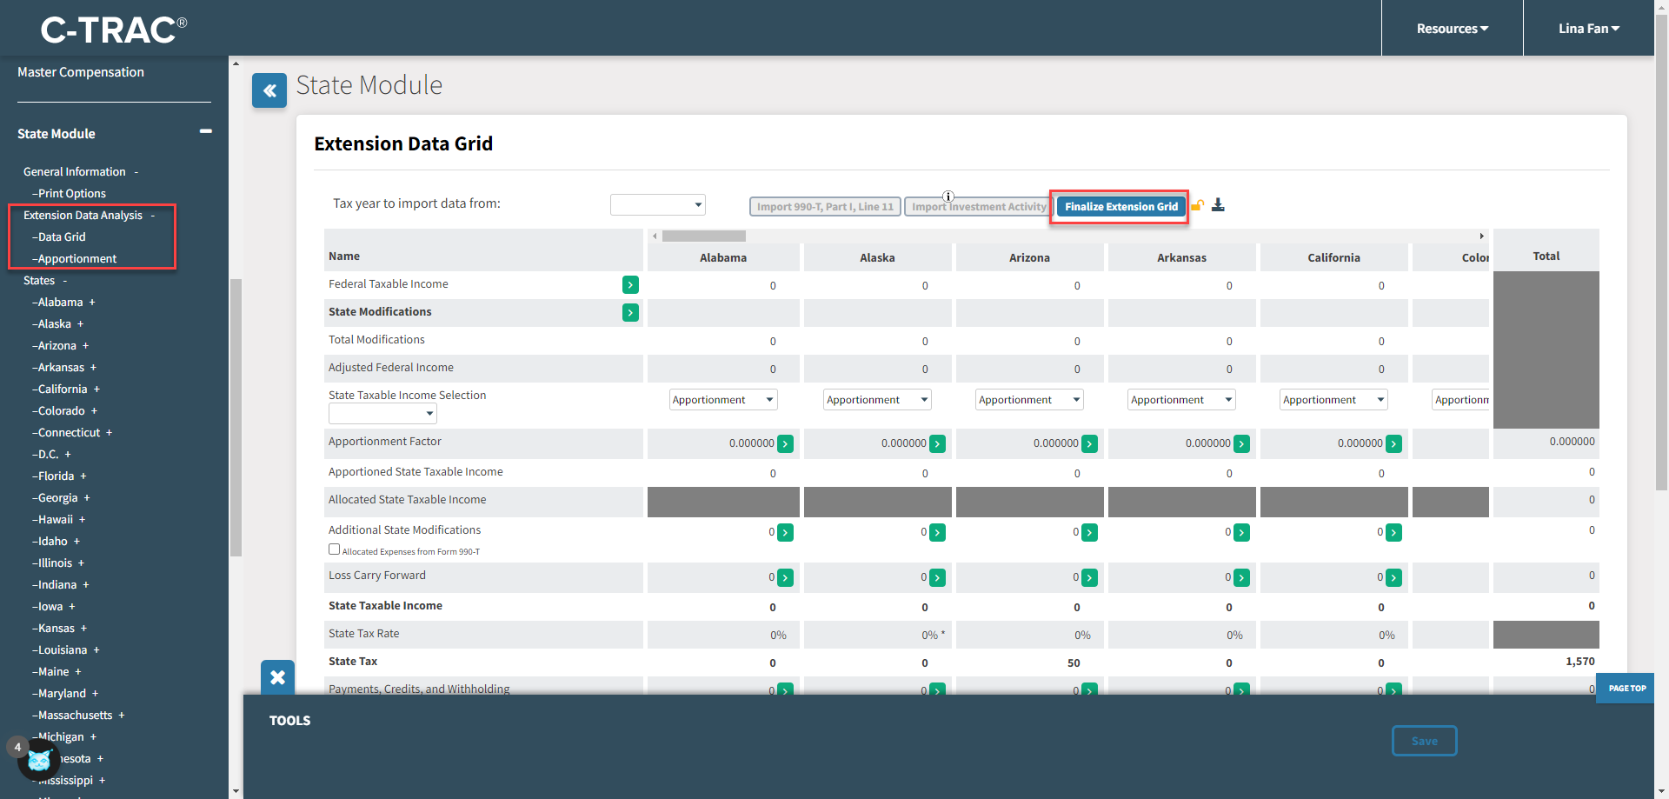Click the Save button
The height and width of the screenshot is (799, 1669).
pyautogui.click(x=1424, y=741)
